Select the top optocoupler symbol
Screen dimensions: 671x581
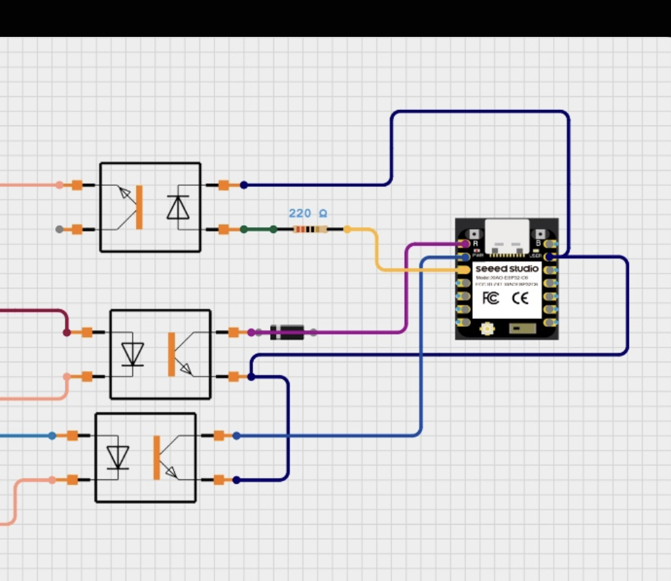coord(150,207)
